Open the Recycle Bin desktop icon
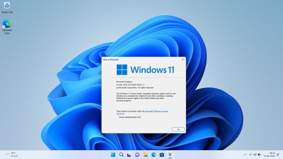The image size is (283, 159). click(x=7, y=8)
